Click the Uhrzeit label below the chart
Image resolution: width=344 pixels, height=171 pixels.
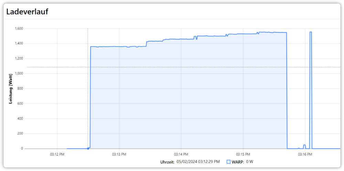tap(167, 162)
